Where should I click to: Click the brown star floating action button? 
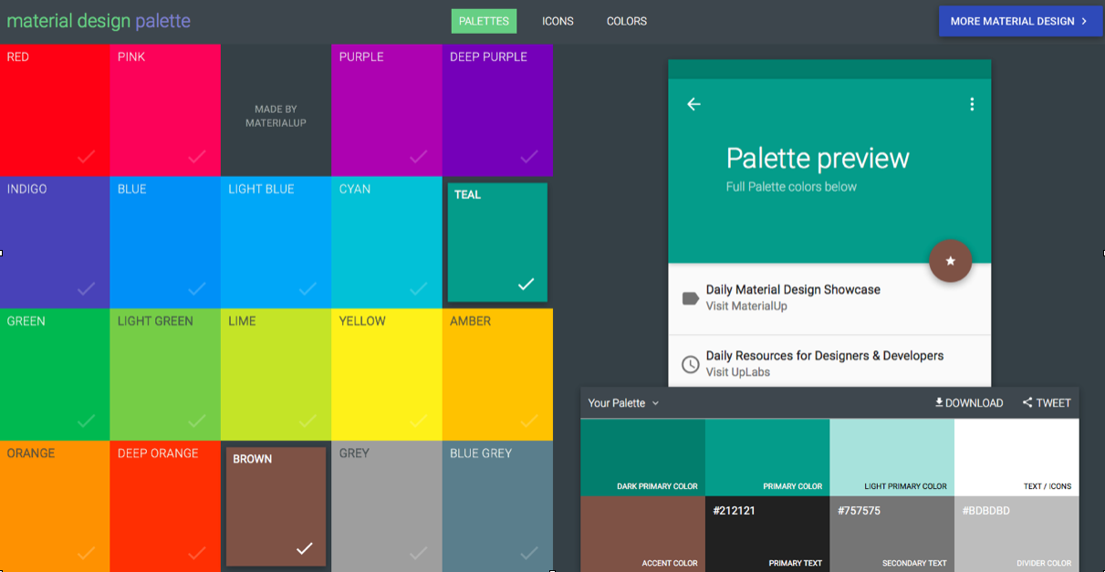[950, 261]
